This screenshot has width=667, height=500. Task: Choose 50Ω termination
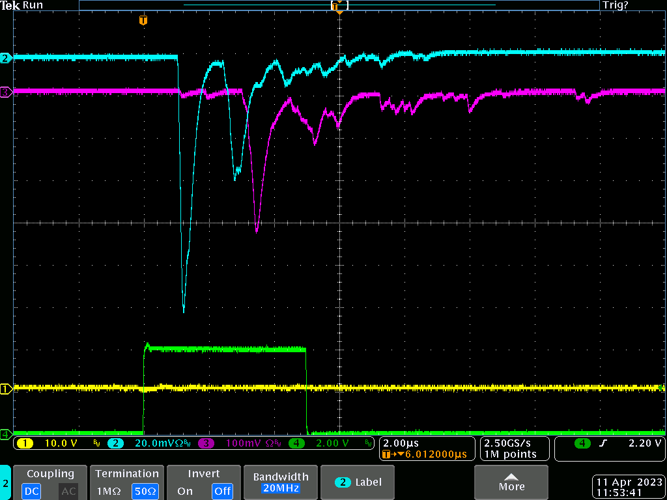(145, 491)
